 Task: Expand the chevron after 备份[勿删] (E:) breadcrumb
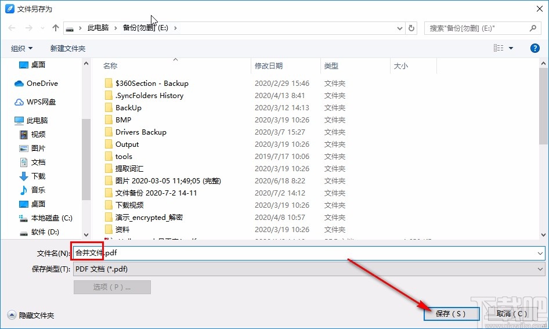pyautogui.click(x=175, y=28)
